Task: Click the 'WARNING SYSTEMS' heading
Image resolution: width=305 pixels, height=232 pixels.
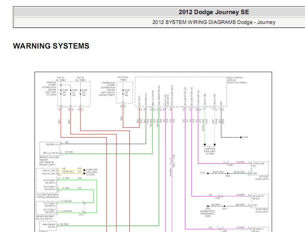Action: (51, 46)
